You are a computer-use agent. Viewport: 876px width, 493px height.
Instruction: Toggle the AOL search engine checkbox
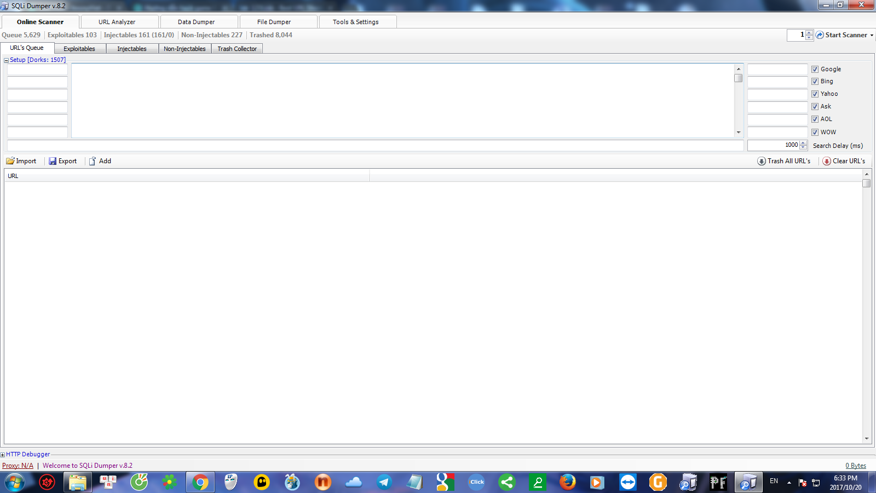pyautogui.click(x=815, y=119)
